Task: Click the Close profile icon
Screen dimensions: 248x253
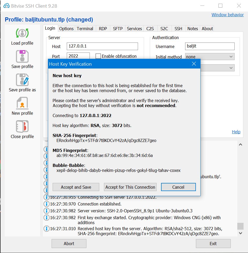Action: [22, 126]
